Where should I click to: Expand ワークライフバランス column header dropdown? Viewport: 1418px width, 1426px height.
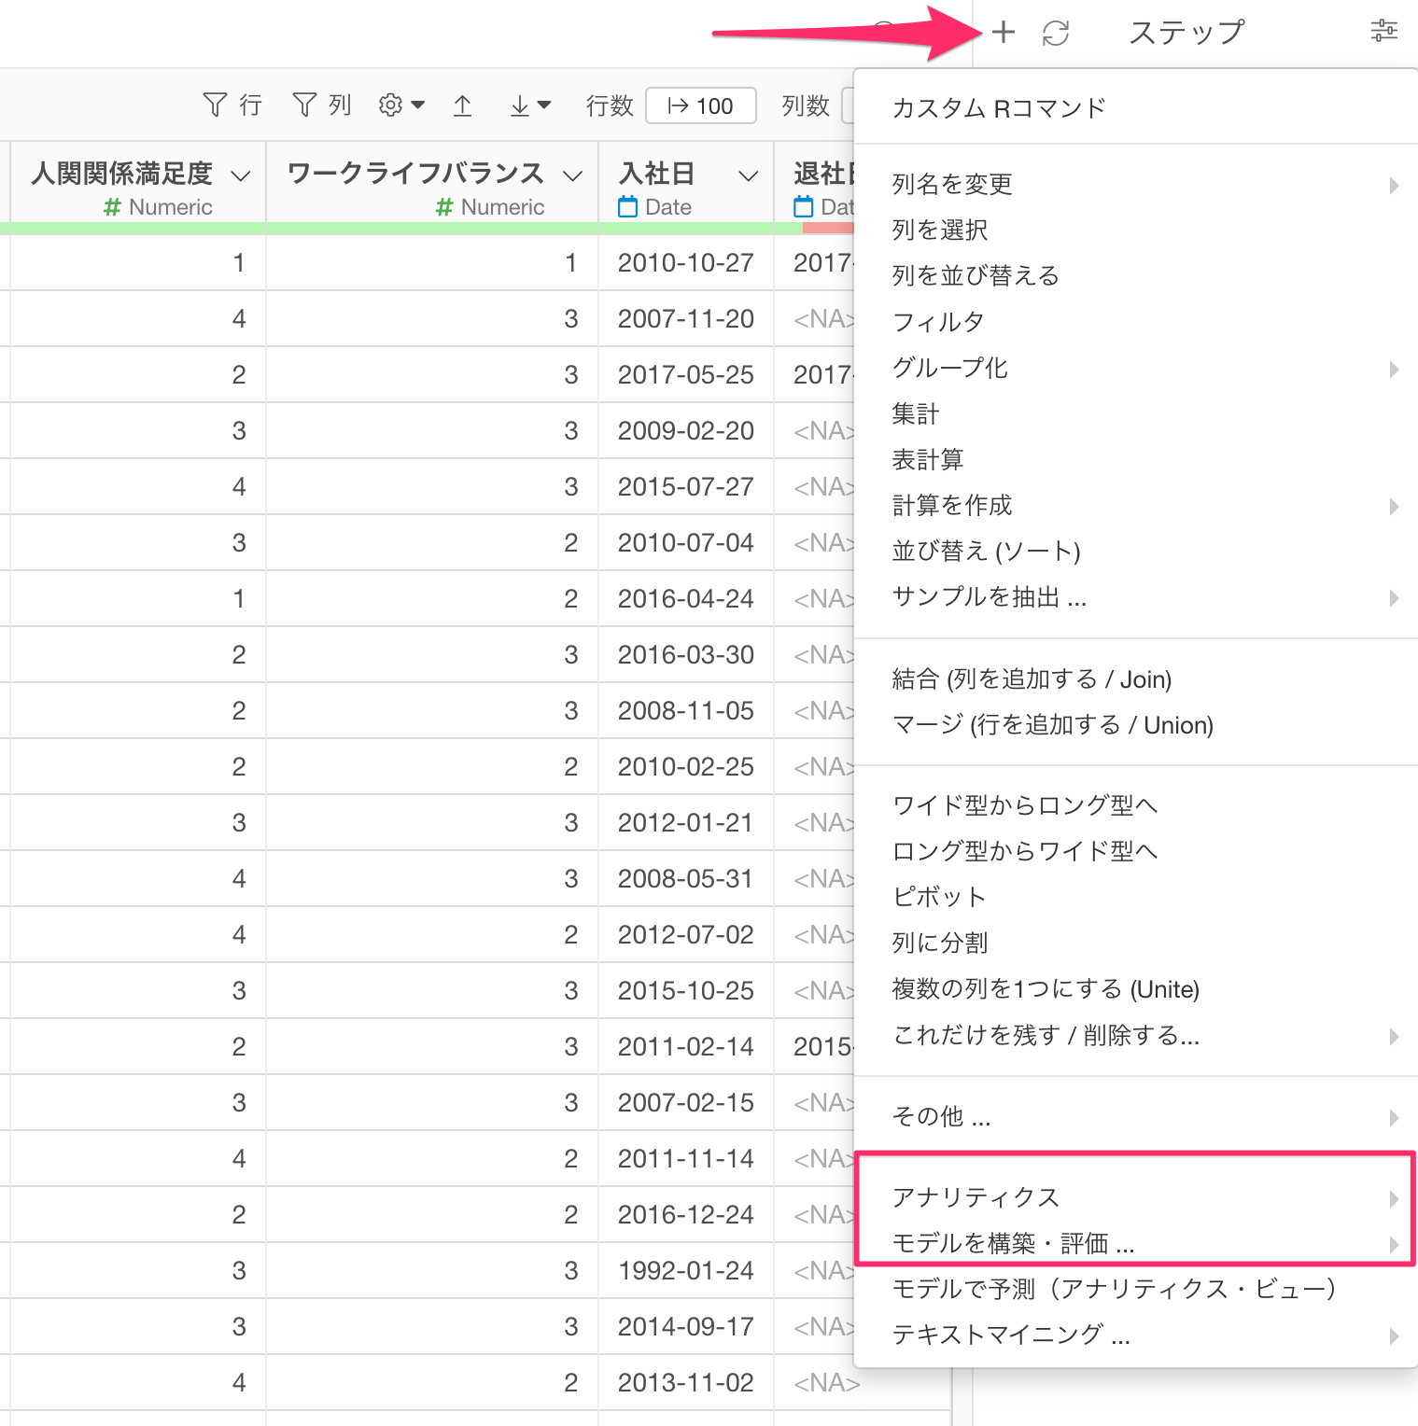point(573,175)
